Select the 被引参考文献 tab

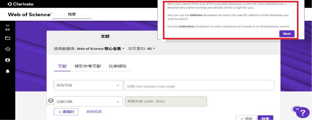coord(88,66)
